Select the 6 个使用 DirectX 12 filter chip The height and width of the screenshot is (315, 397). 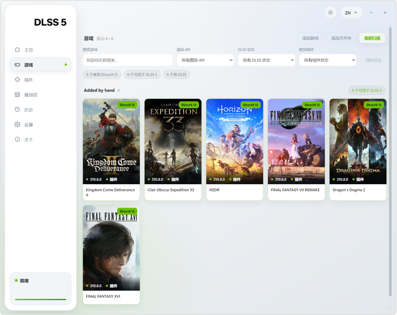102,75
